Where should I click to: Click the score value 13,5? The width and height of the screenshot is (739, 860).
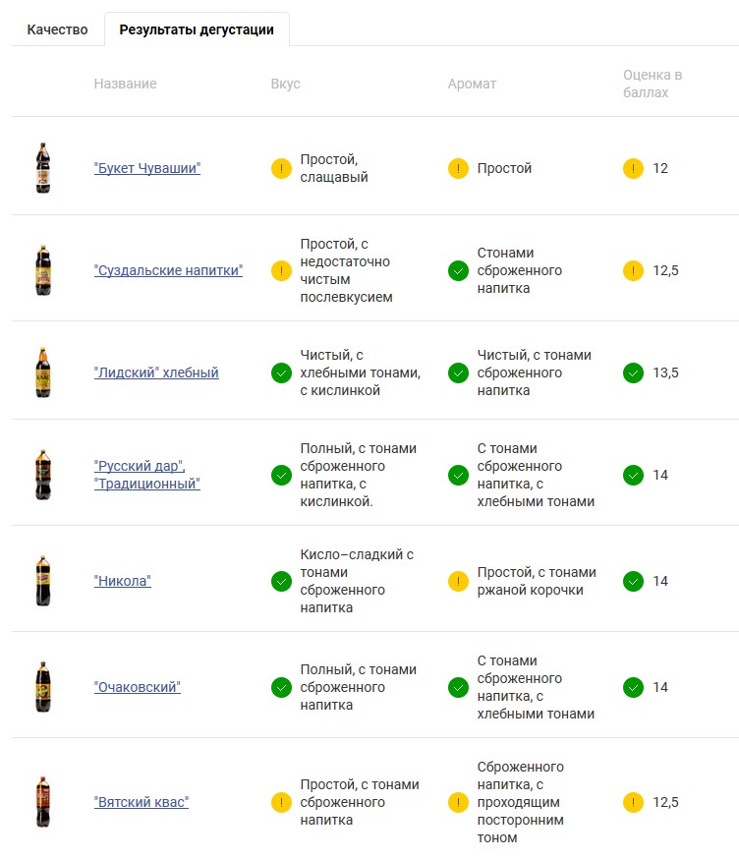pos(665,373)
